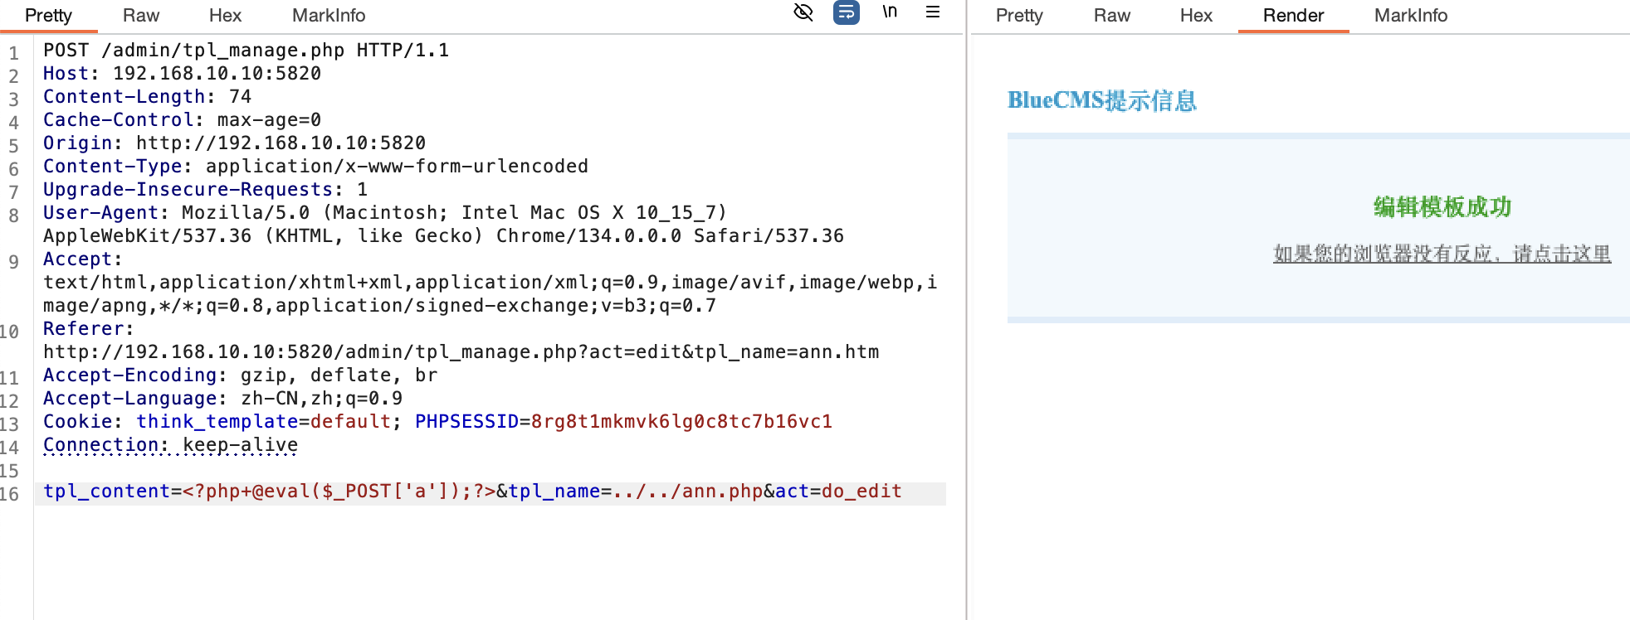
Task: Switch to request Pretty tab
Action: pos(48,16)
